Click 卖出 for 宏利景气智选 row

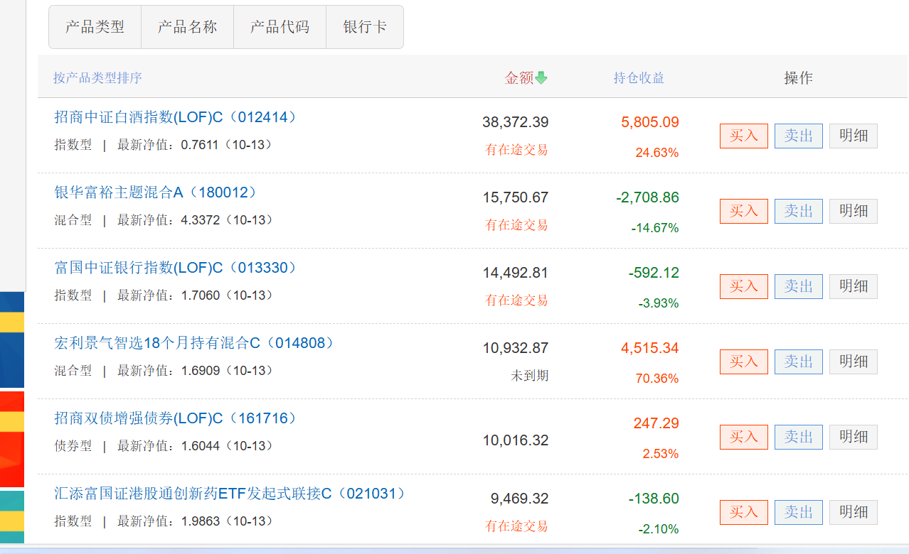799,362
